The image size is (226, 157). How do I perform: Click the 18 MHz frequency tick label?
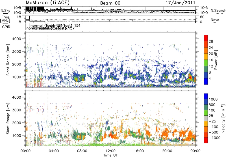pyautogui.click(x=19, y=17)
